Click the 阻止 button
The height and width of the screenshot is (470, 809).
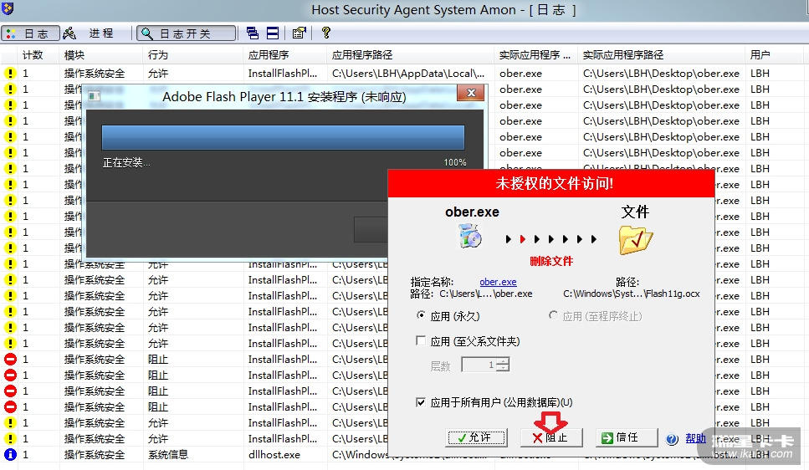pos(551,437)
